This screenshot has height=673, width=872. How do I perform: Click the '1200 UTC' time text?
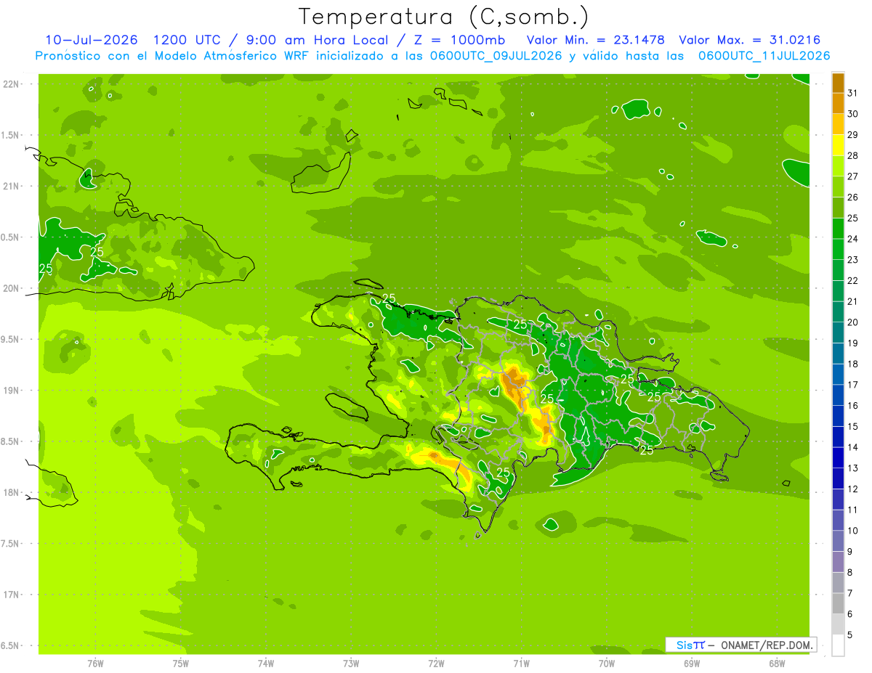[187, 40]
